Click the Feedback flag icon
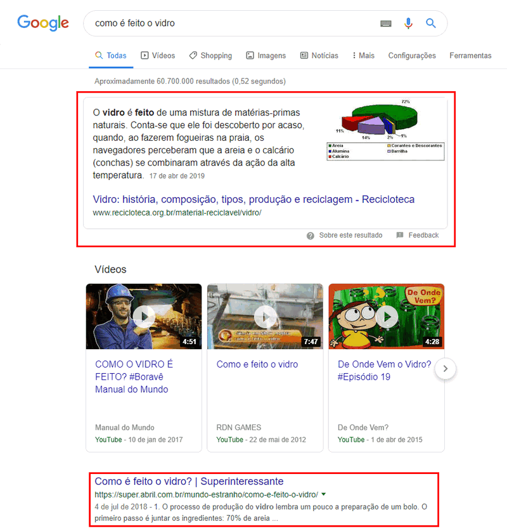The image size is (507, 531). click(400, 235)
